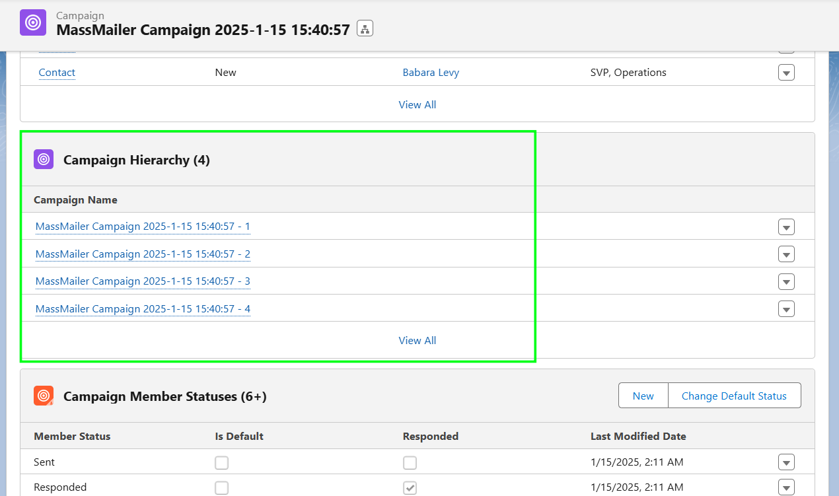Viewport: 839px width, 496px height.
Task: Click the SVP, Operations title cell
Action: [x=628, y=73]
